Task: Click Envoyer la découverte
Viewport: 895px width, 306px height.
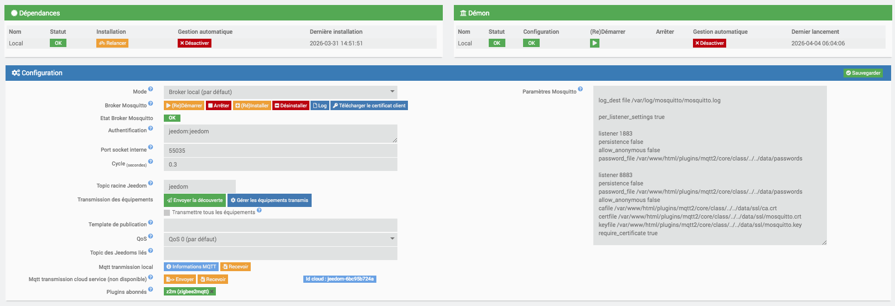Action: point(195,200)
